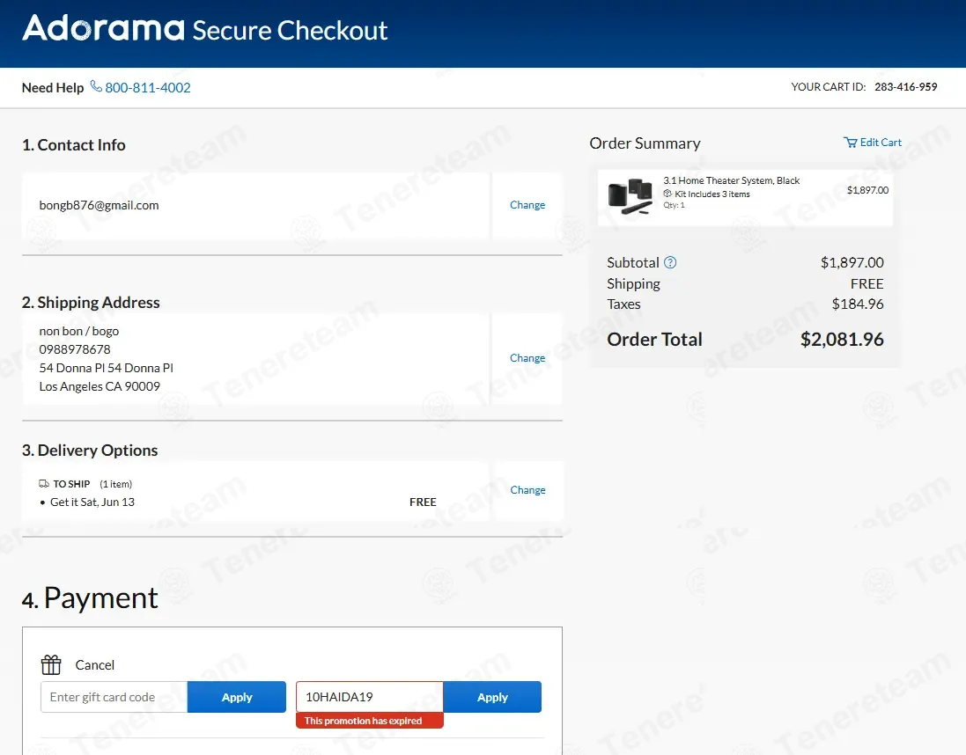Viewport: 966px width, 755px height.
Task: Open the Home Theater System product thumbnail
Action: 630,196
